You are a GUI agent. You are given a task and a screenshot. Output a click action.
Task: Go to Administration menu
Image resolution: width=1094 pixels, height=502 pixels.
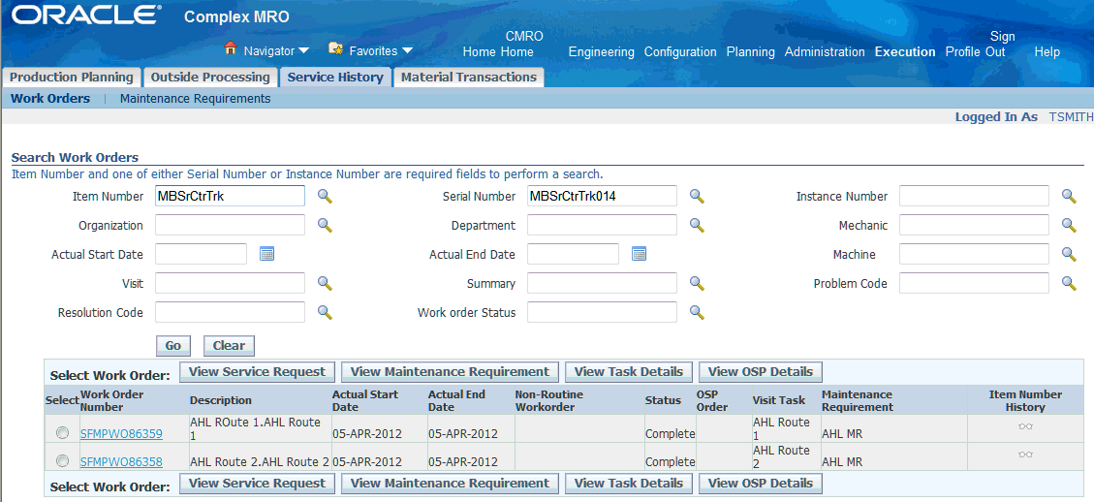point(825,51)
